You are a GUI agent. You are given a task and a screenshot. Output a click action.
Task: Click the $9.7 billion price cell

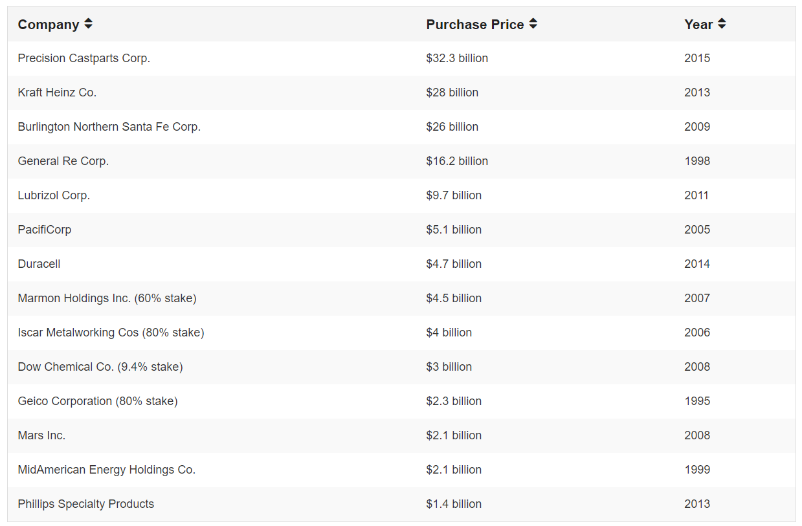pos(454,195)
